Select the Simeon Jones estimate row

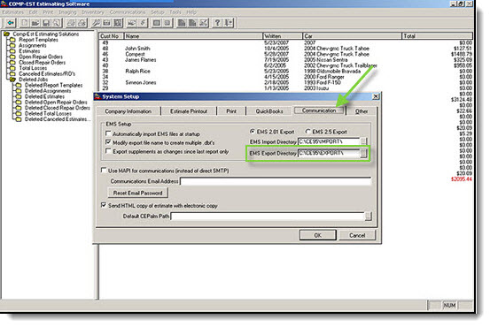(285, 82)
